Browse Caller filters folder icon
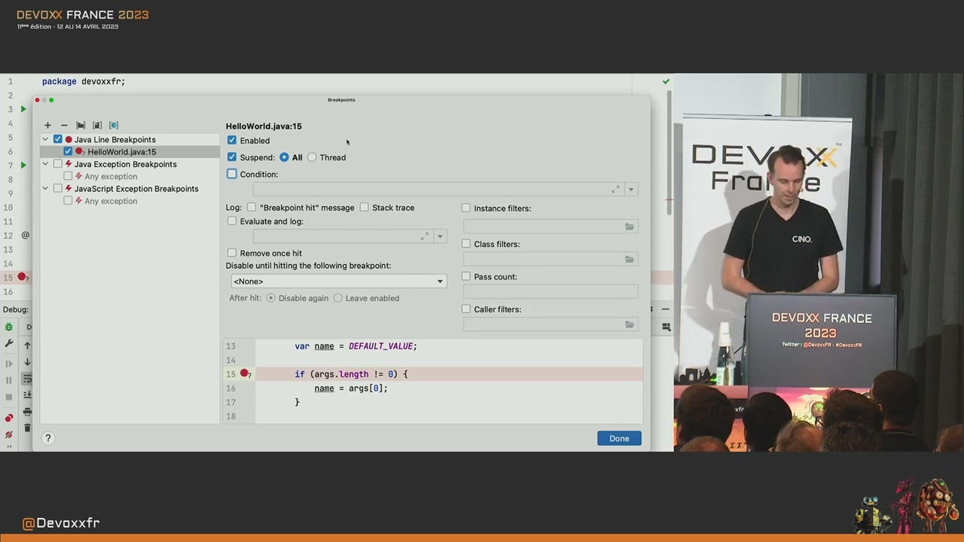 point(630,324)
